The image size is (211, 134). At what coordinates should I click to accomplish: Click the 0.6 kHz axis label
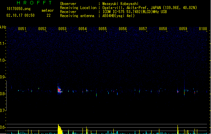(3, 127)
